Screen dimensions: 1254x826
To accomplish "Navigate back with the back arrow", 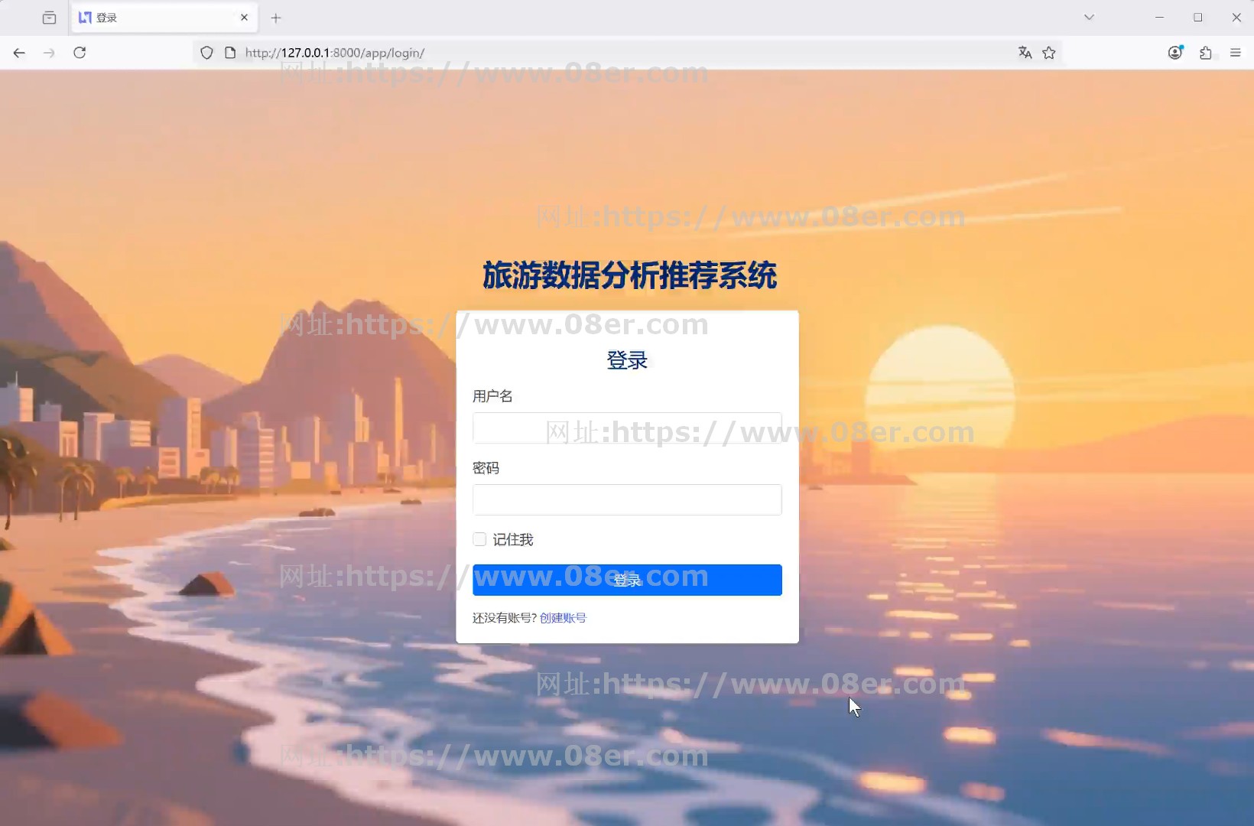I will 18,53.
